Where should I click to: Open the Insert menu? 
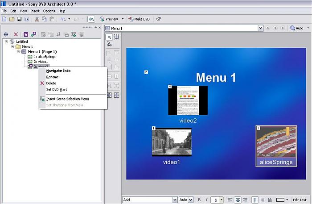coord(35,11)
